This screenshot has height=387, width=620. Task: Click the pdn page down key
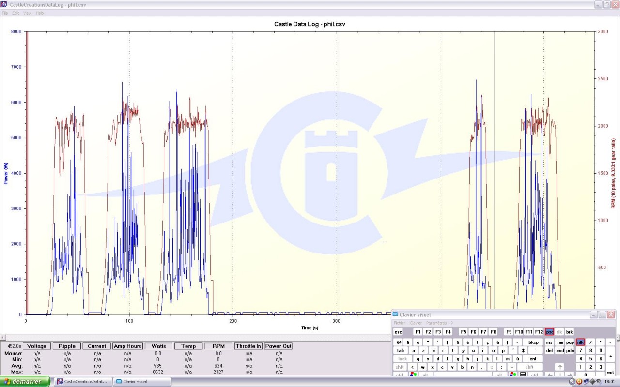click(x=570, y=351)
